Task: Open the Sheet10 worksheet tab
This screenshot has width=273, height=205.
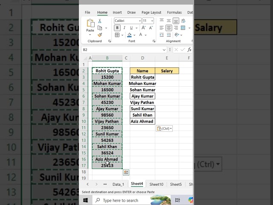Action: click(157, 184)
